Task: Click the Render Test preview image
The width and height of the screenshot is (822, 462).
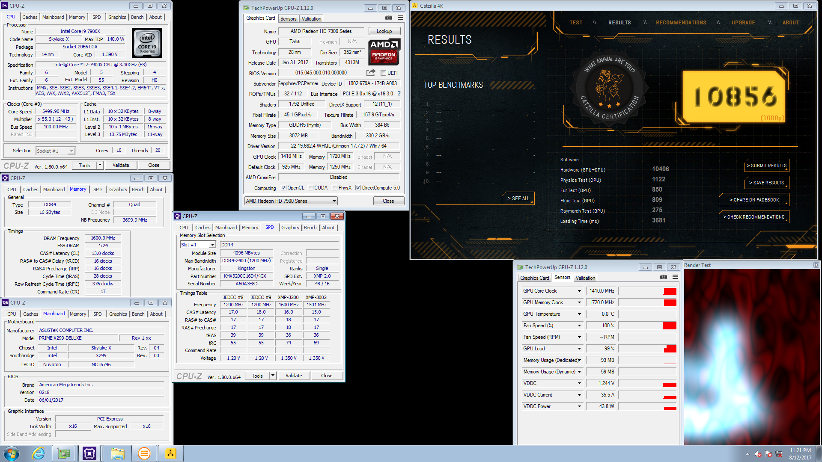Action: (751, 357)
